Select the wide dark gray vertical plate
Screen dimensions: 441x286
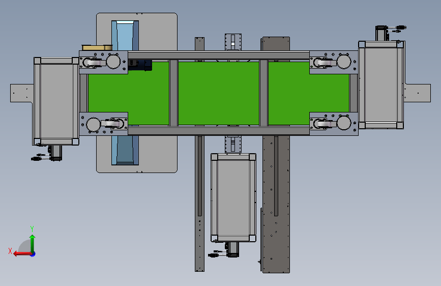pos(276,205)
